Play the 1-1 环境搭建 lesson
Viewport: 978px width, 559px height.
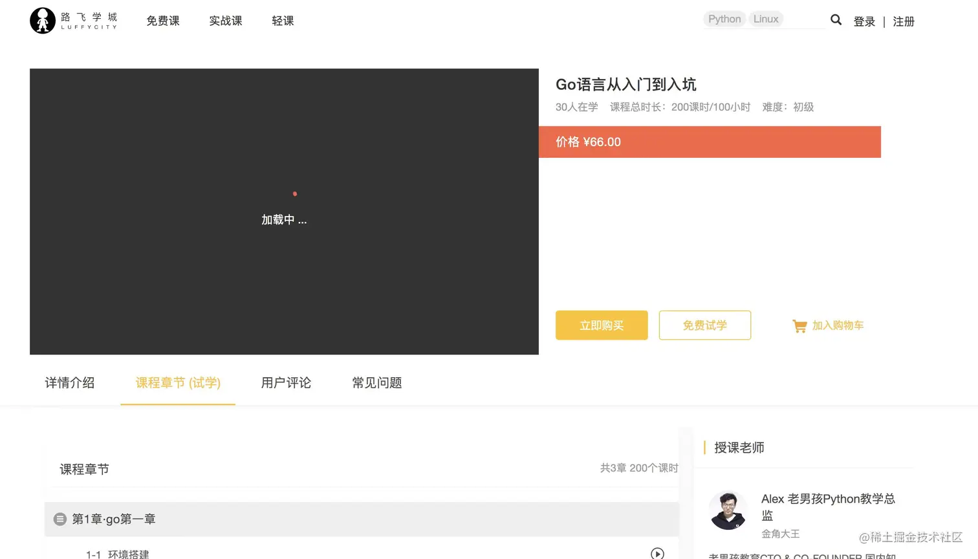[x=658, y=553]
